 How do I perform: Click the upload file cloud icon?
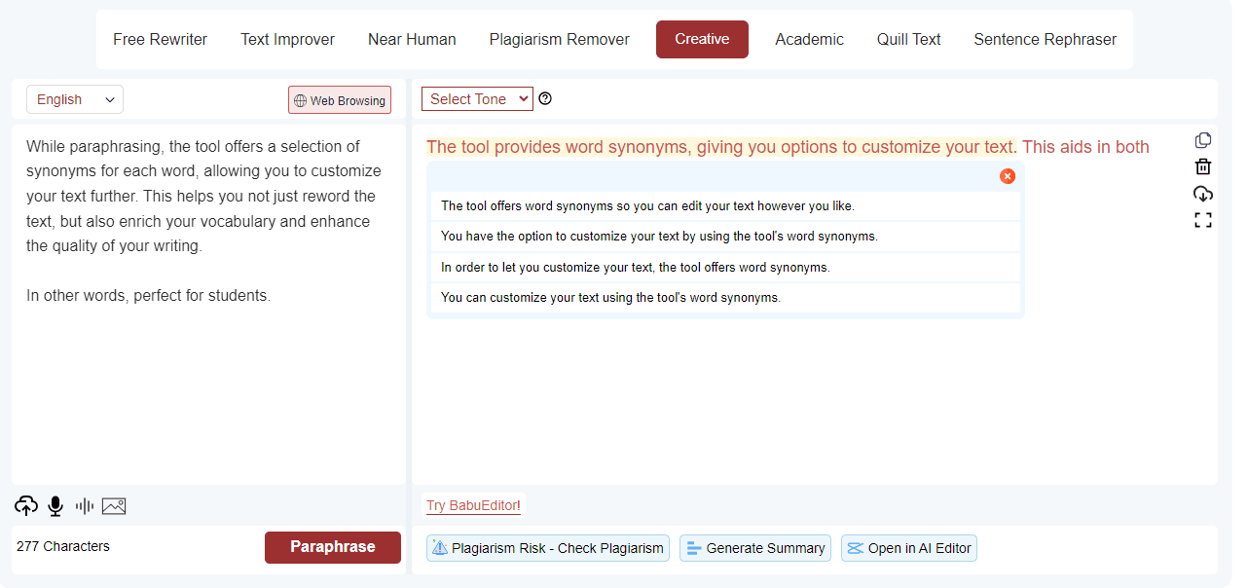click(x=26, y=506)
